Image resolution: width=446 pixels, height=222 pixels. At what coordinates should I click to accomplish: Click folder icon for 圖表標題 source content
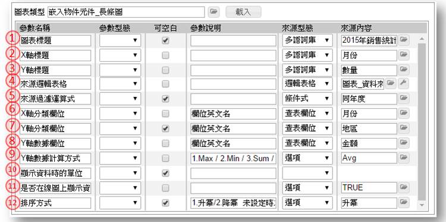[x=403, y=40]
